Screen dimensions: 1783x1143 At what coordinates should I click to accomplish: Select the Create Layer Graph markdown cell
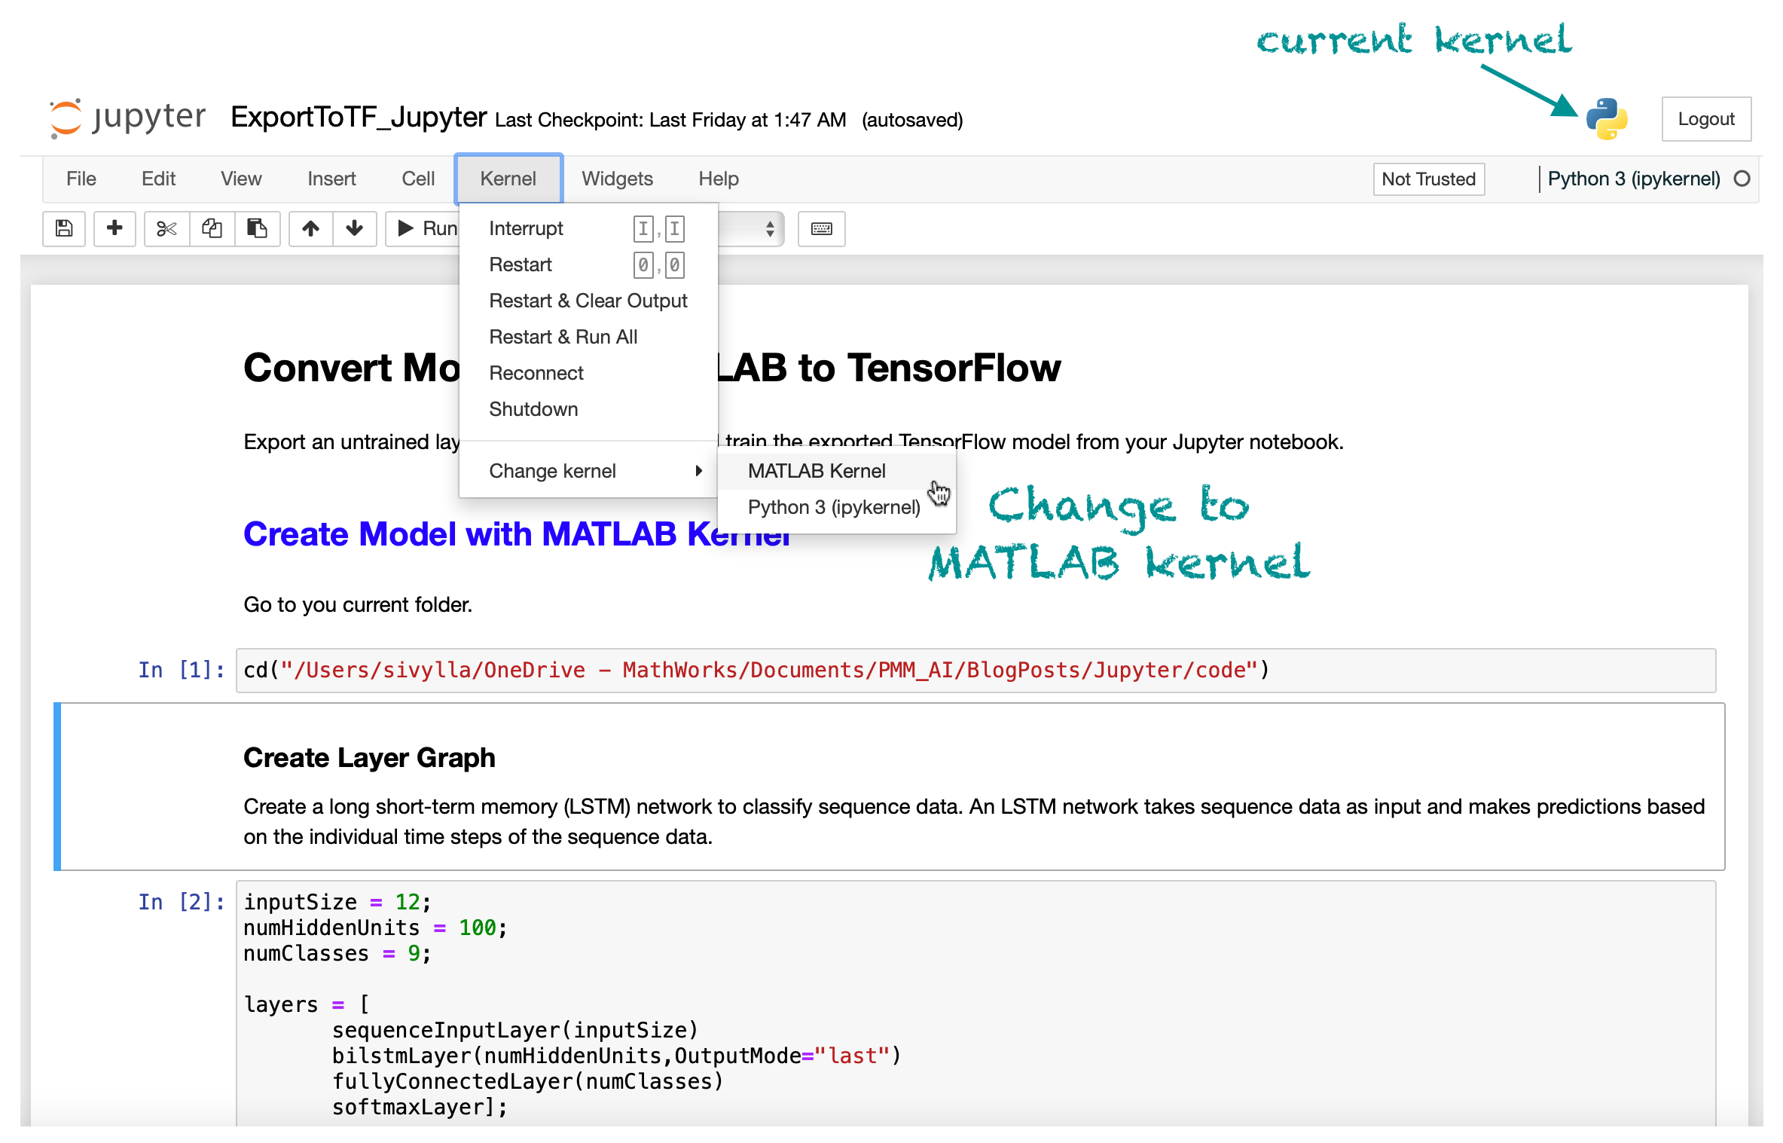pos(889,787)
